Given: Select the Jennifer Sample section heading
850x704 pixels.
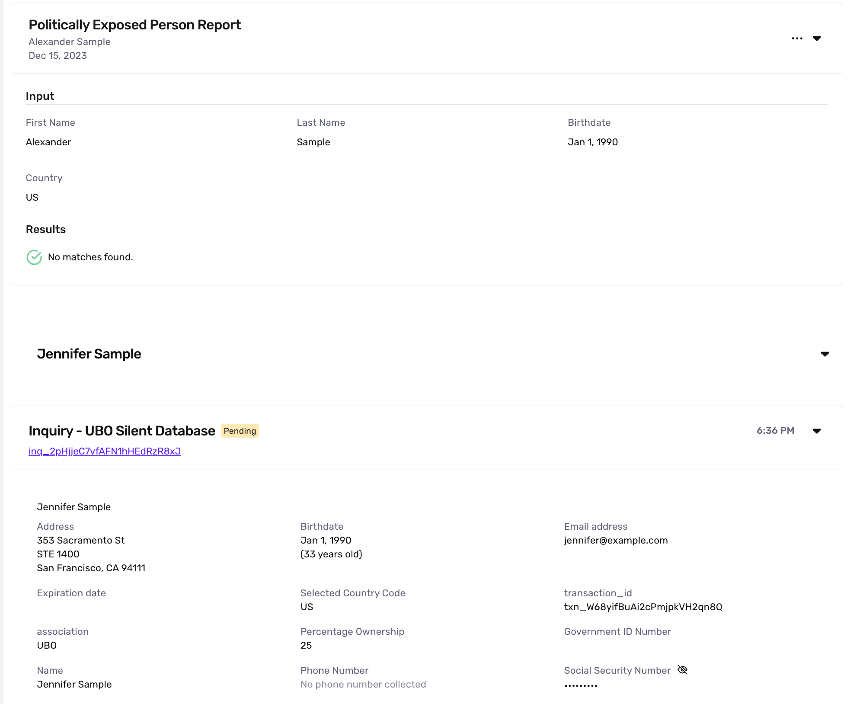Looking at the screenshot, I should 89,354.
